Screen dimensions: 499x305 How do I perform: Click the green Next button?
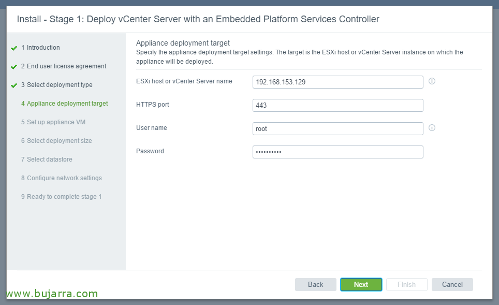click(x=361, y=284)
